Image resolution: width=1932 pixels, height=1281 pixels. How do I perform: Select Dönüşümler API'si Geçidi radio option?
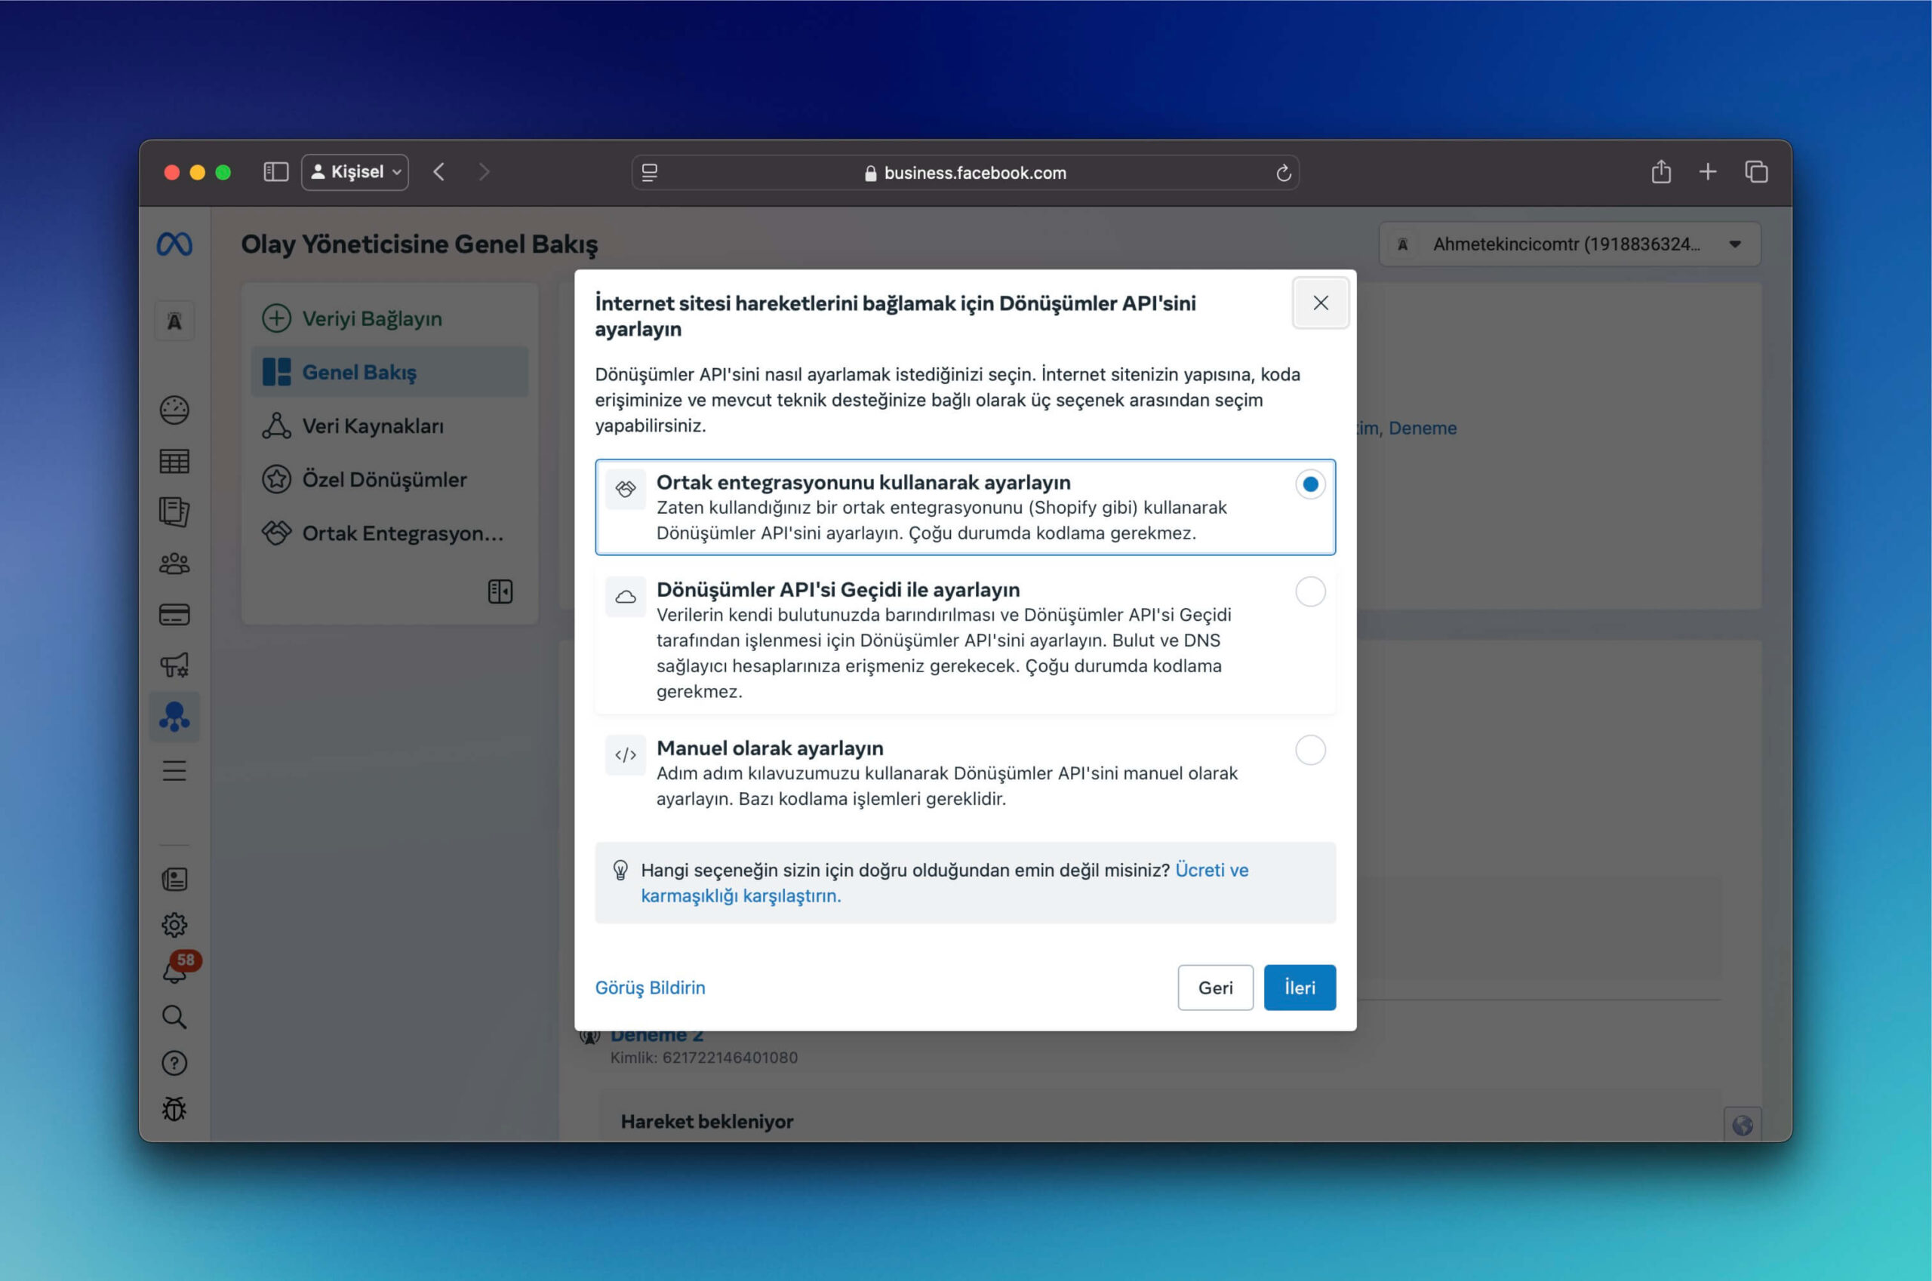pos(1309,591)
